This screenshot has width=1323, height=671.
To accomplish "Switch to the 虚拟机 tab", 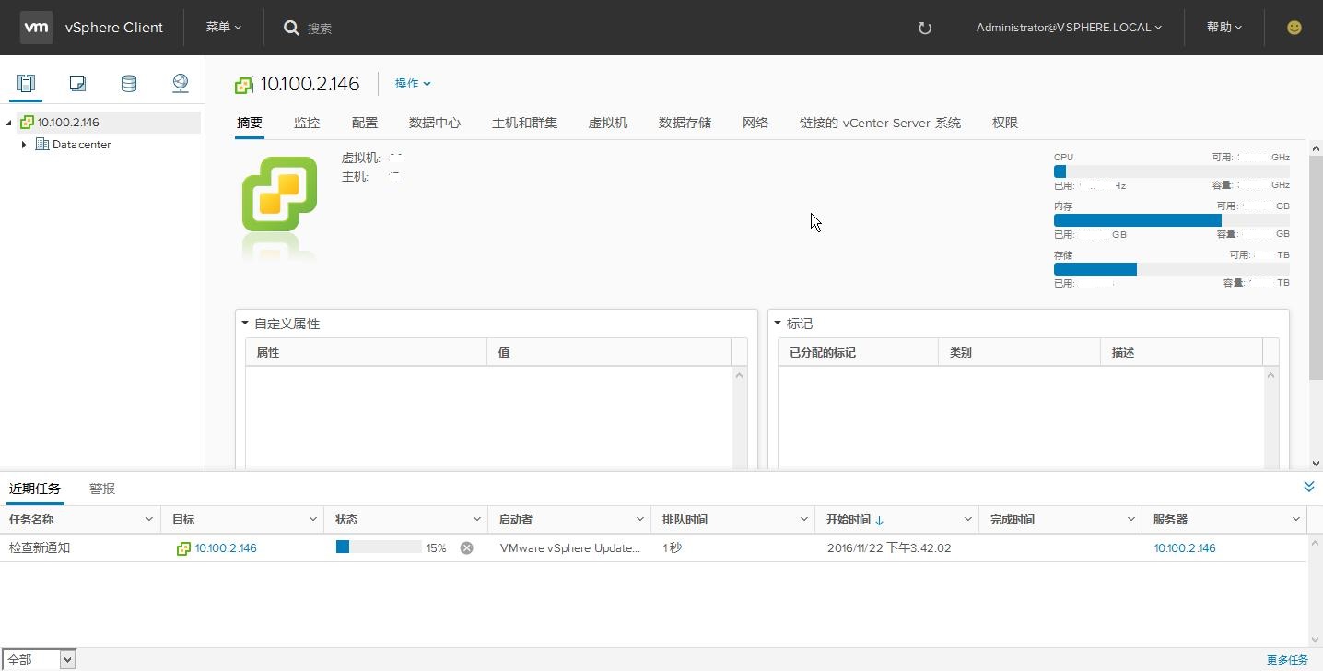I will [608, 123].
